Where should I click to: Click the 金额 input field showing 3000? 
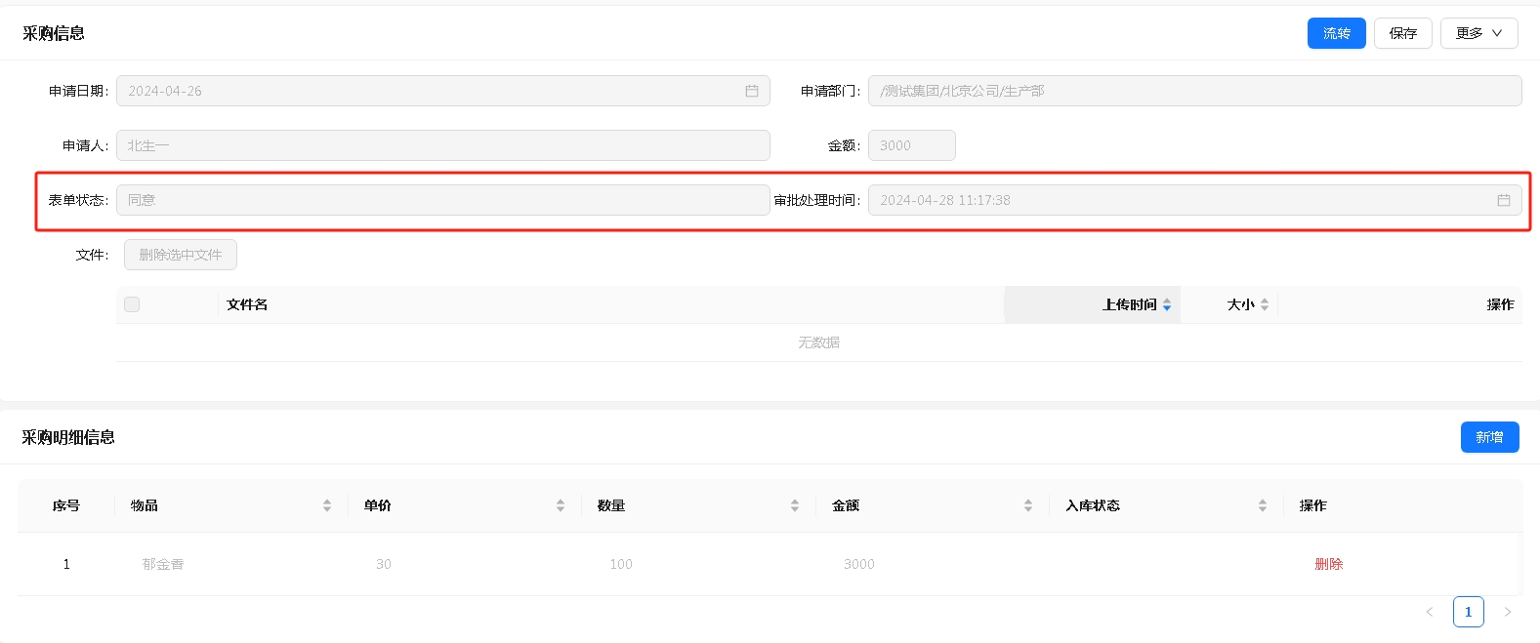(x=911, y=145)
